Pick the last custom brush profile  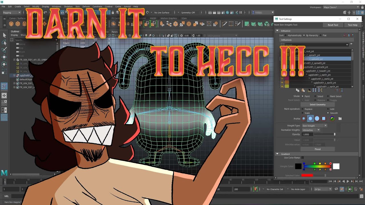[x=332, y=118]
